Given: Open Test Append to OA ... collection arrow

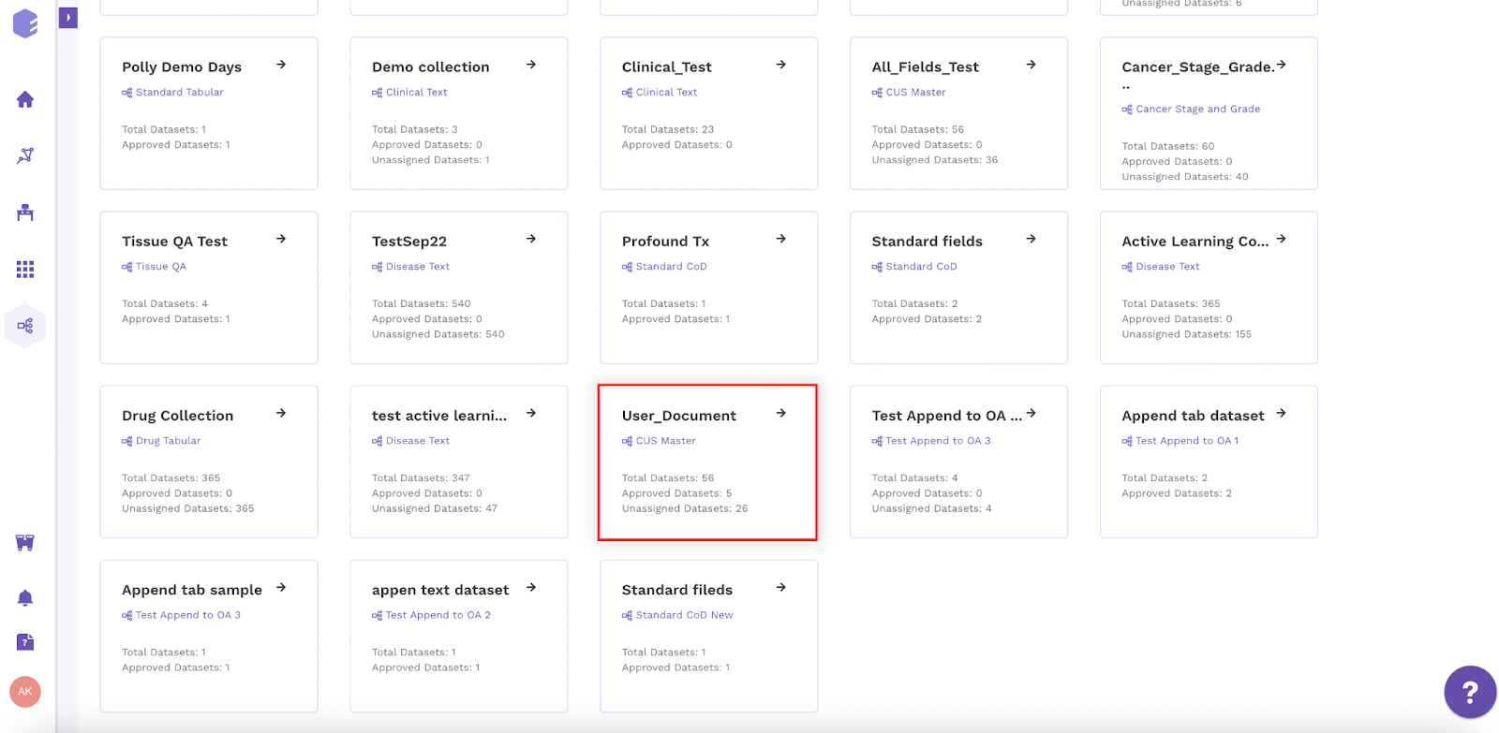Looking at the screenshot, I should [x=1031, y=413].
